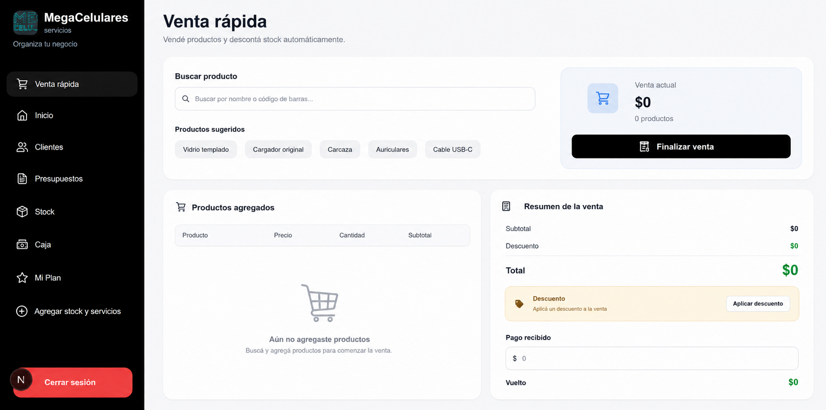Click the MegaCelulares logo icon
This screenshot has width=826, height=410.
tap(26, 23)
